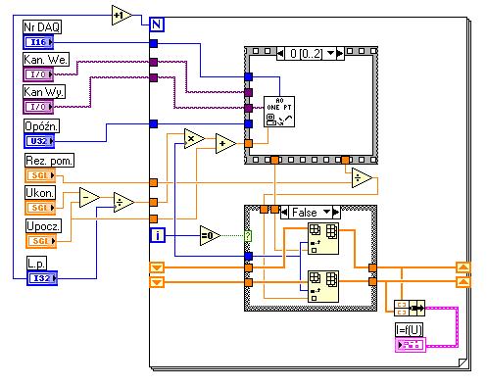This screenshot has height=387, width=487.
Task: Click the divide node below sequence structure
Action: tap(362, 178)
